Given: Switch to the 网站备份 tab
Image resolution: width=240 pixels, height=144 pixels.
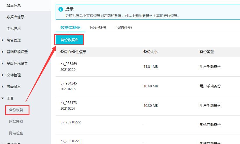Looking at the screenshot, I should coord(98,28).
